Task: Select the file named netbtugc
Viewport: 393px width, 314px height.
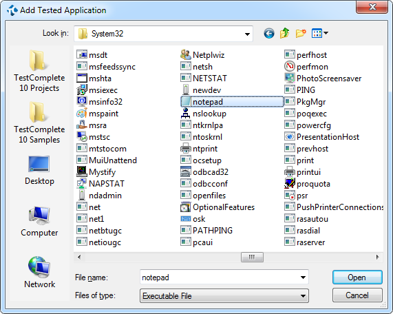Action: (x=99, y=231)
